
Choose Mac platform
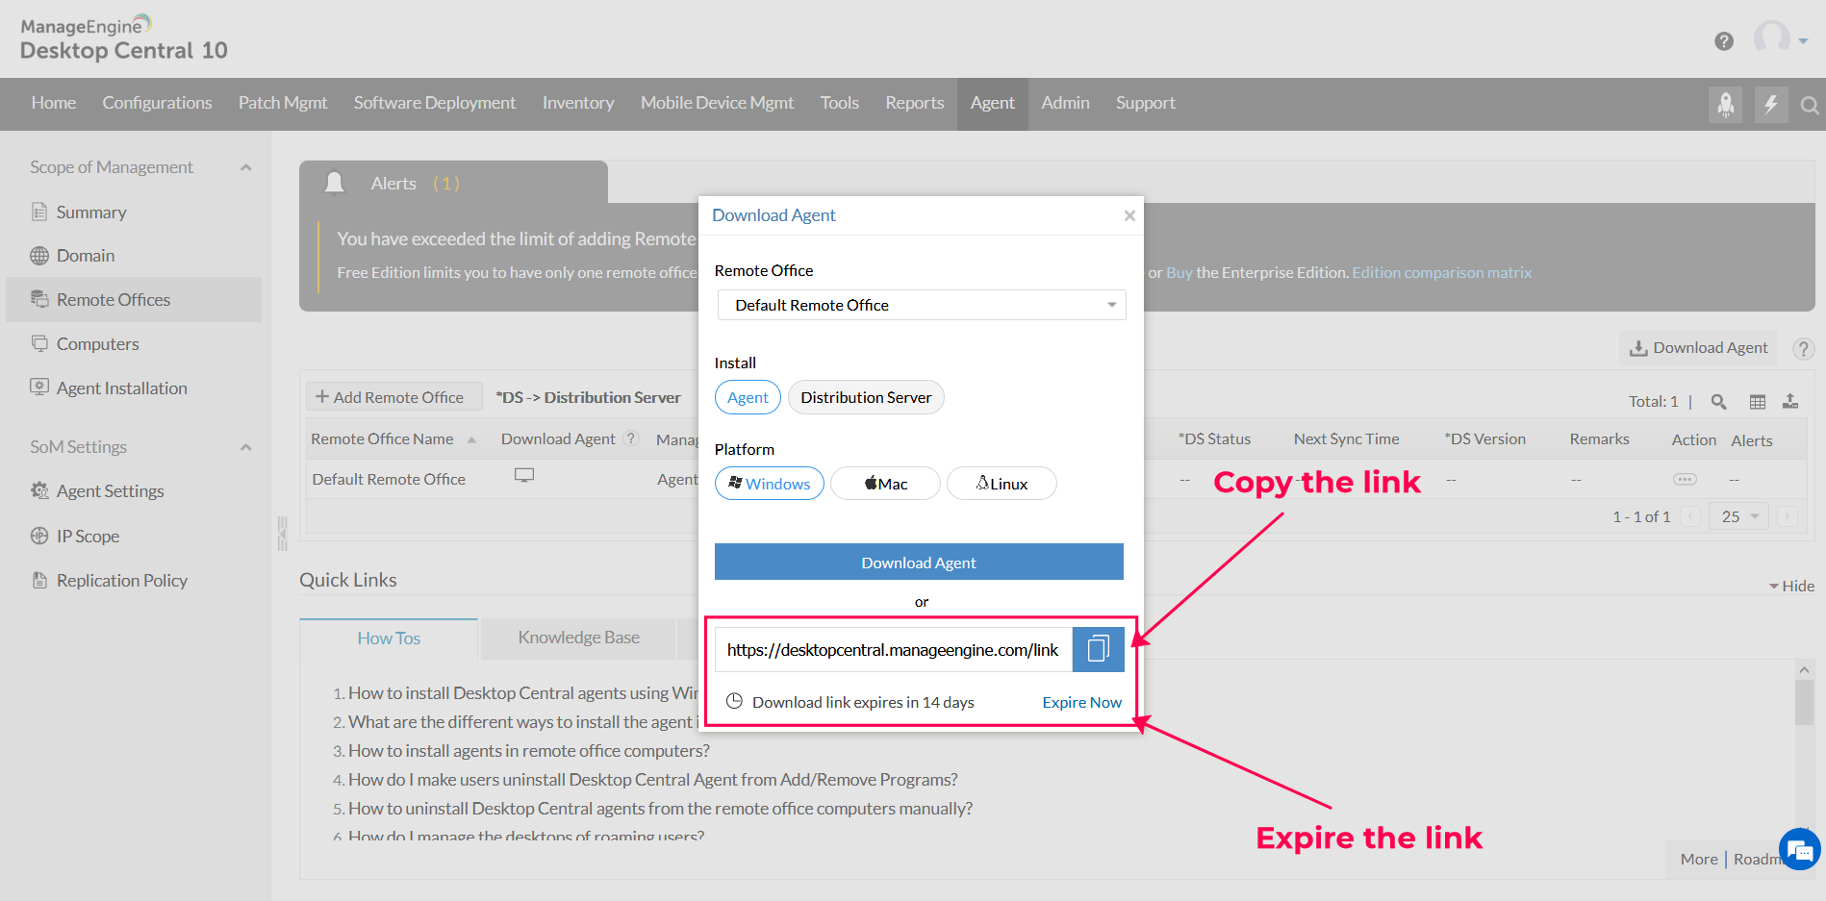pyautogui.click(x=885, y=484)
